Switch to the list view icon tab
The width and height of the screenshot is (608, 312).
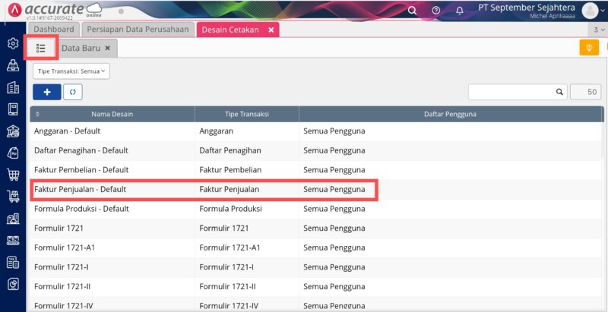point(41,48)
